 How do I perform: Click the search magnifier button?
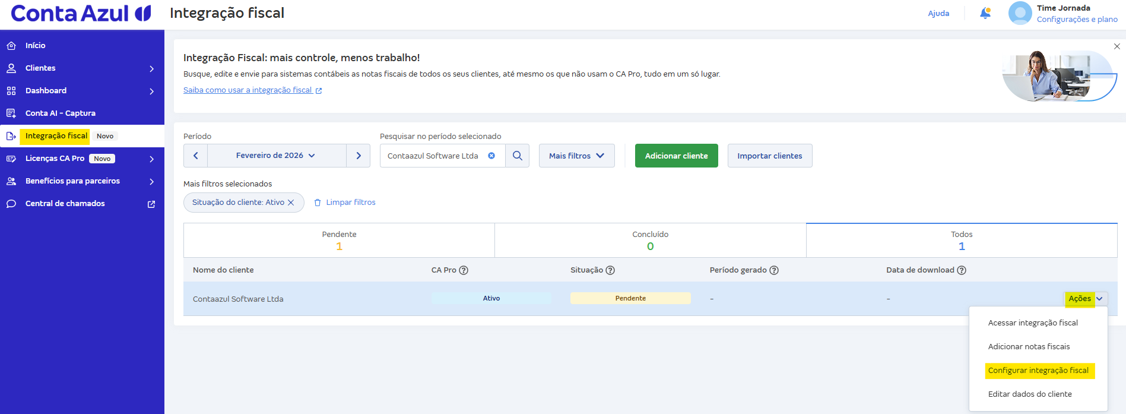[518, 156]
